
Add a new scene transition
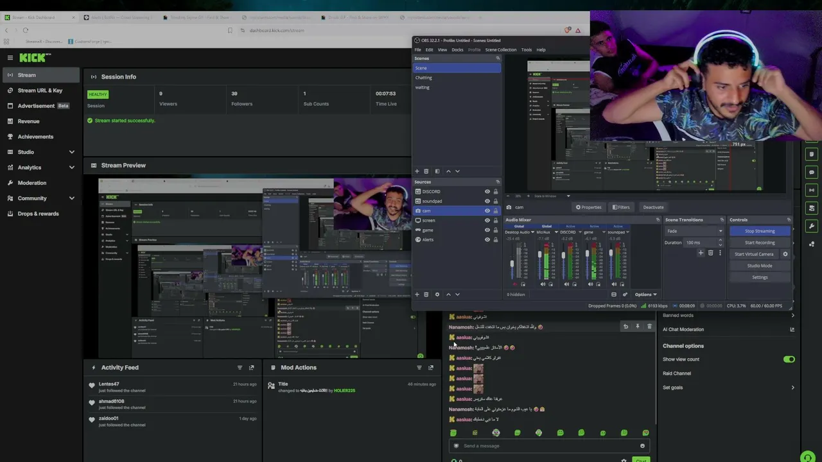click(701, 253)
